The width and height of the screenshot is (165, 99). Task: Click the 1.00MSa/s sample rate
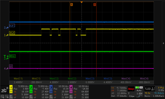pos(159,96)
